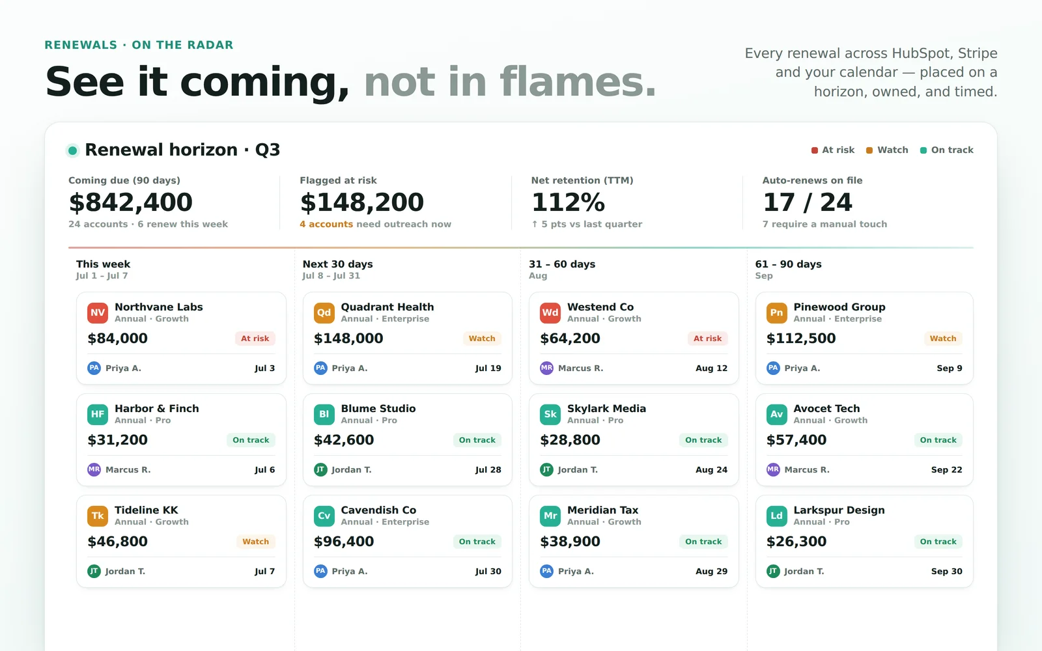The image size is (1042, 651).
Task: Click the 112% net retention figure
Action: pos(568,202)
